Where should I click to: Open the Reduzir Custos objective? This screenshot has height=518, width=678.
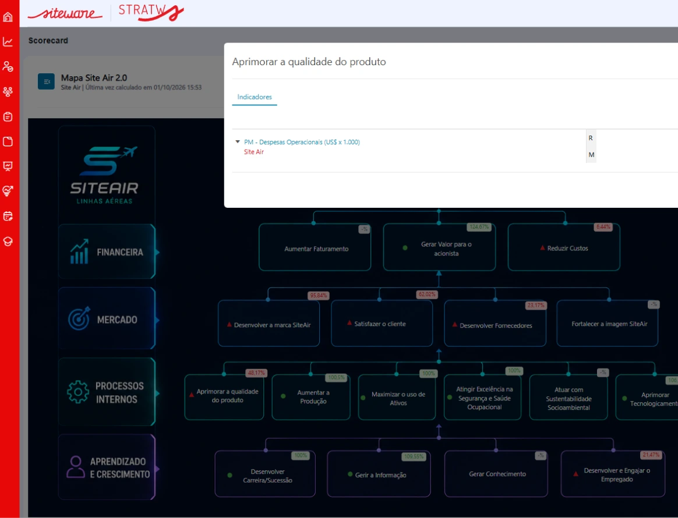pos(564,247)
